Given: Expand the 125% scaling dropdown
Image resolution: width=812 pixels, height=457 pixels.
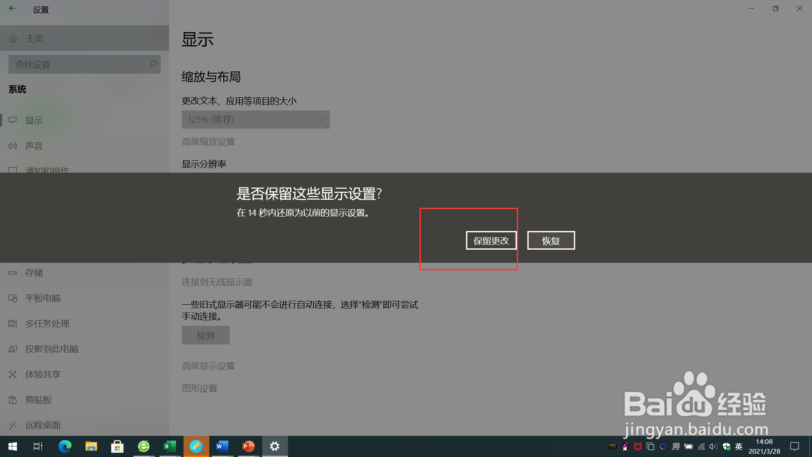Looking at the screenshot, I should point(255,120).
